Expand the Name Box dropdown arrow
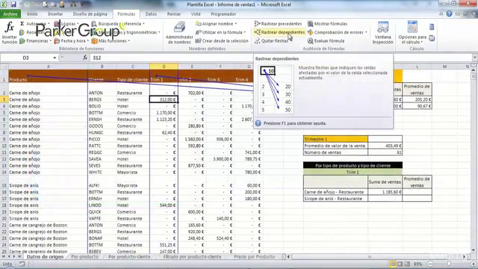478x269 pixels. tap(55, 58)
